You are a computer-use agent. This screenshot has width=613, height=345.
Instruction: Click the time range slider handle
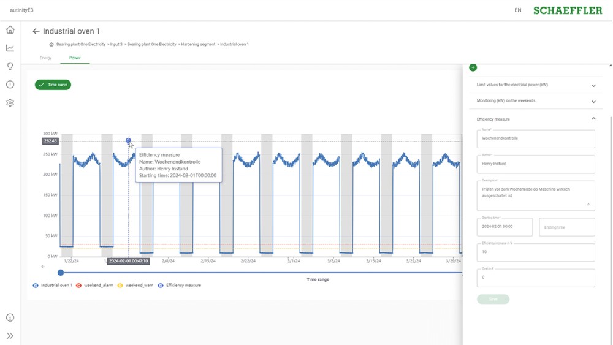click(x=61, y=273)
